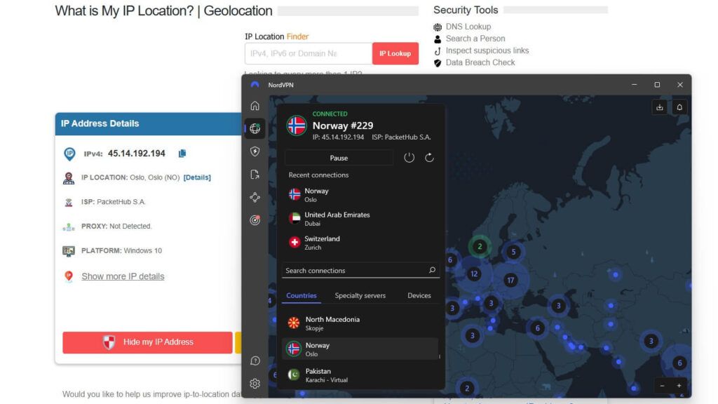Click the Search connections field
718x404 pixels.
point(361,270)
